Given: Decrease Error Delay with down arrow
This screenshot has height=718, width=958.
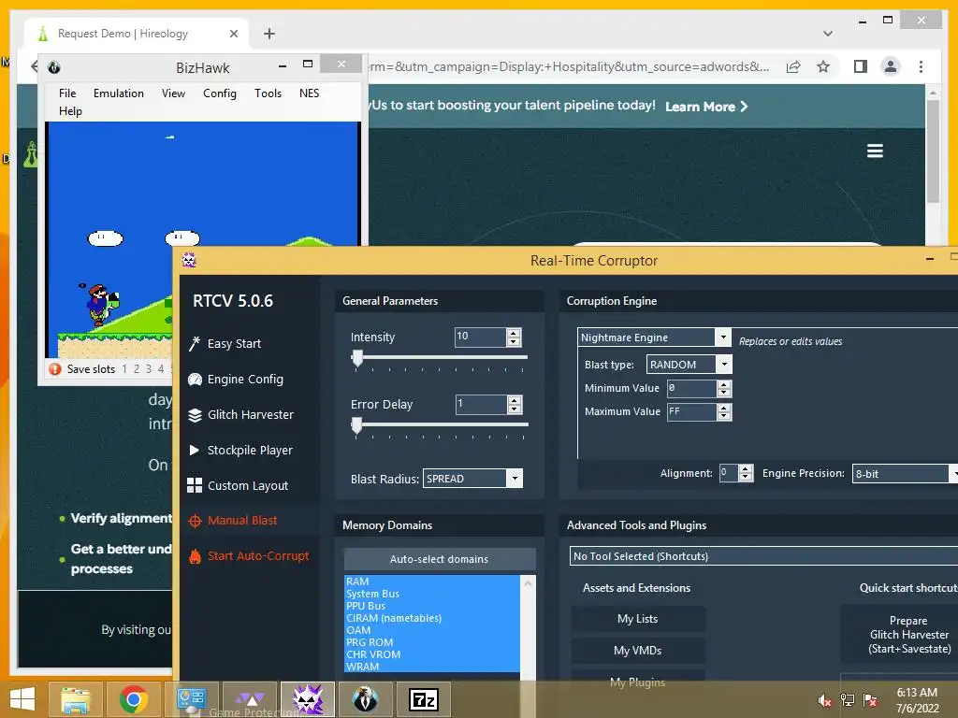Looking at the screenshot, I should point(515,409).
